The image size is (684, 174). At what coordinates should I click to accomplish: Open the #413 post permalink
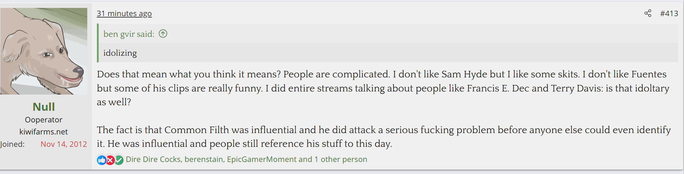click(669, 13)
